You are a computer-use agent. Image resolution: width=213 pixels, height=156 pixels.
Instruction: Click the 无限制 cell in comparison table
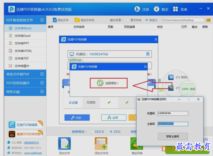pos(91,103)
